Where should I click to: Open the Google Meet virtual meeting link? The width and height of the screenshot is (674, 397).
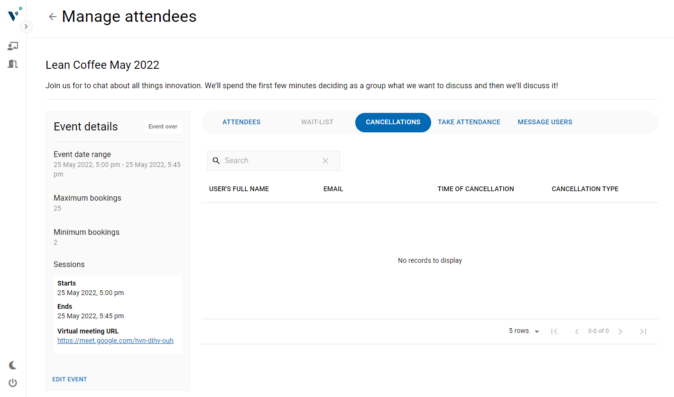pos(115,341)
